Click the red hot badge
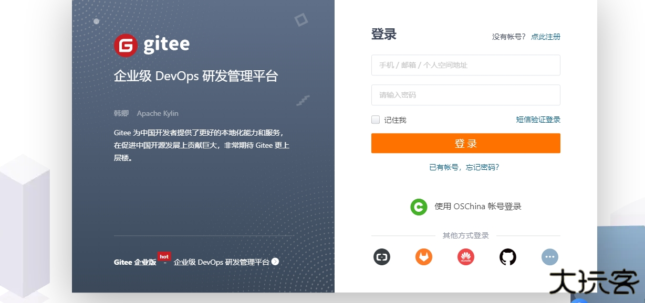Image resolution: width=645 pixels, height=303 pixels. [164, 256]
